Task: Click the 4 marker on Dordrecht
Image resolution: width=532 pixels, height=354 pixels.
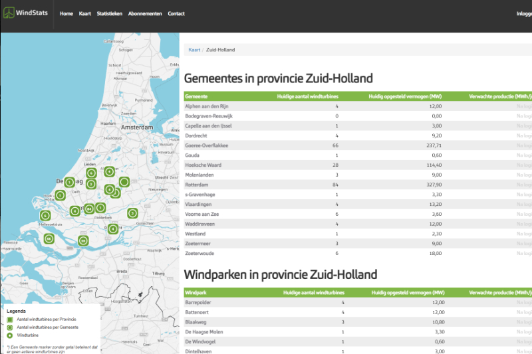Action: pos(113,229)
